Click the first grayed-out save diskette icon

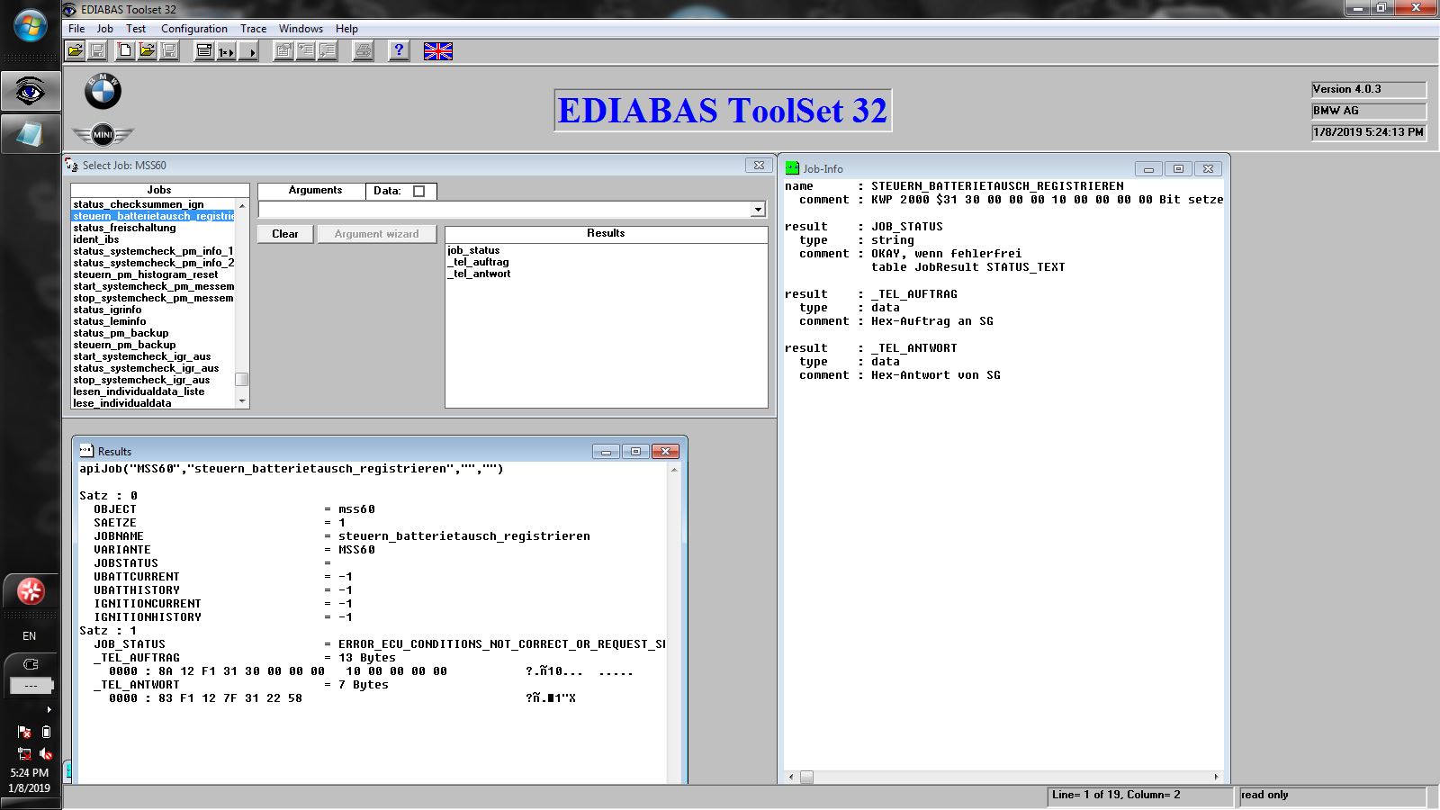pos(97,51)
